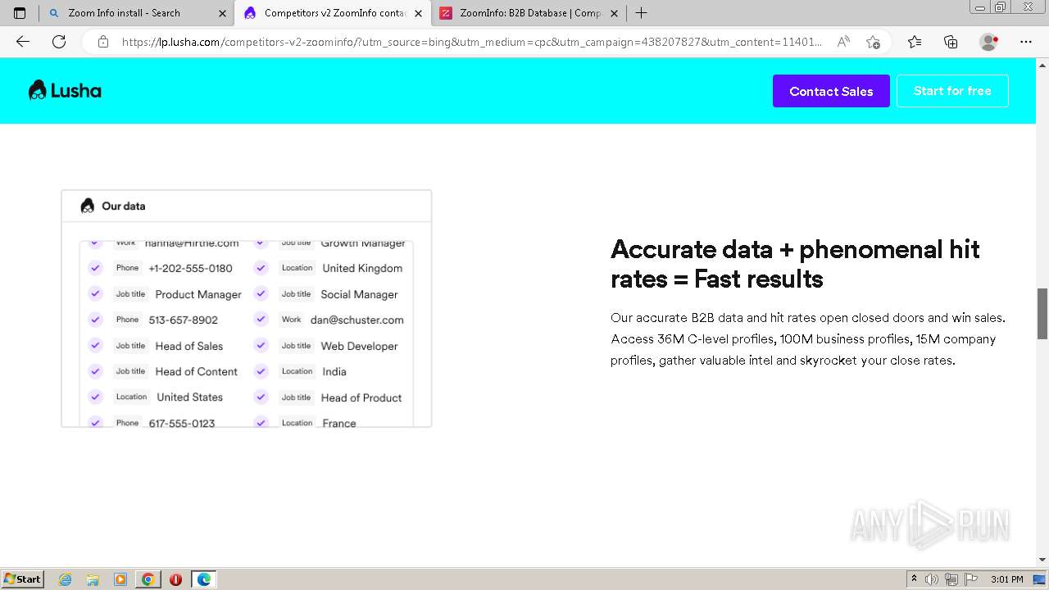View site information lock icon
Viewport: 1049px width, 590px height.
click(103, 42)
